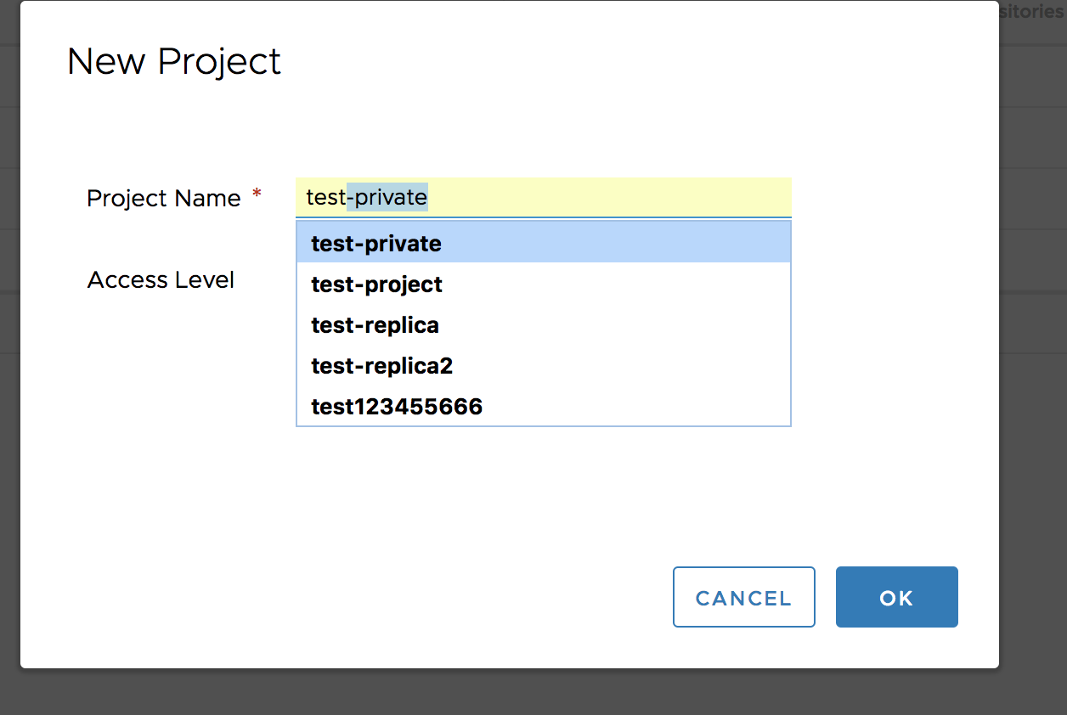The height and width of the screenshot is (715, 1067).
Task: Click the Project Name field label
Action: coord(165,198)
